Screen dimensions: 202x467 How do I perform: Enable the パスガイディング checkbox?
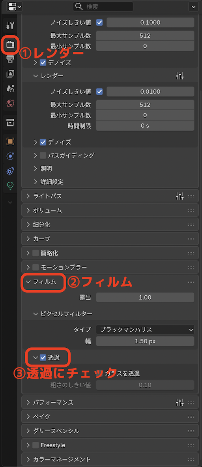point(43,155)
